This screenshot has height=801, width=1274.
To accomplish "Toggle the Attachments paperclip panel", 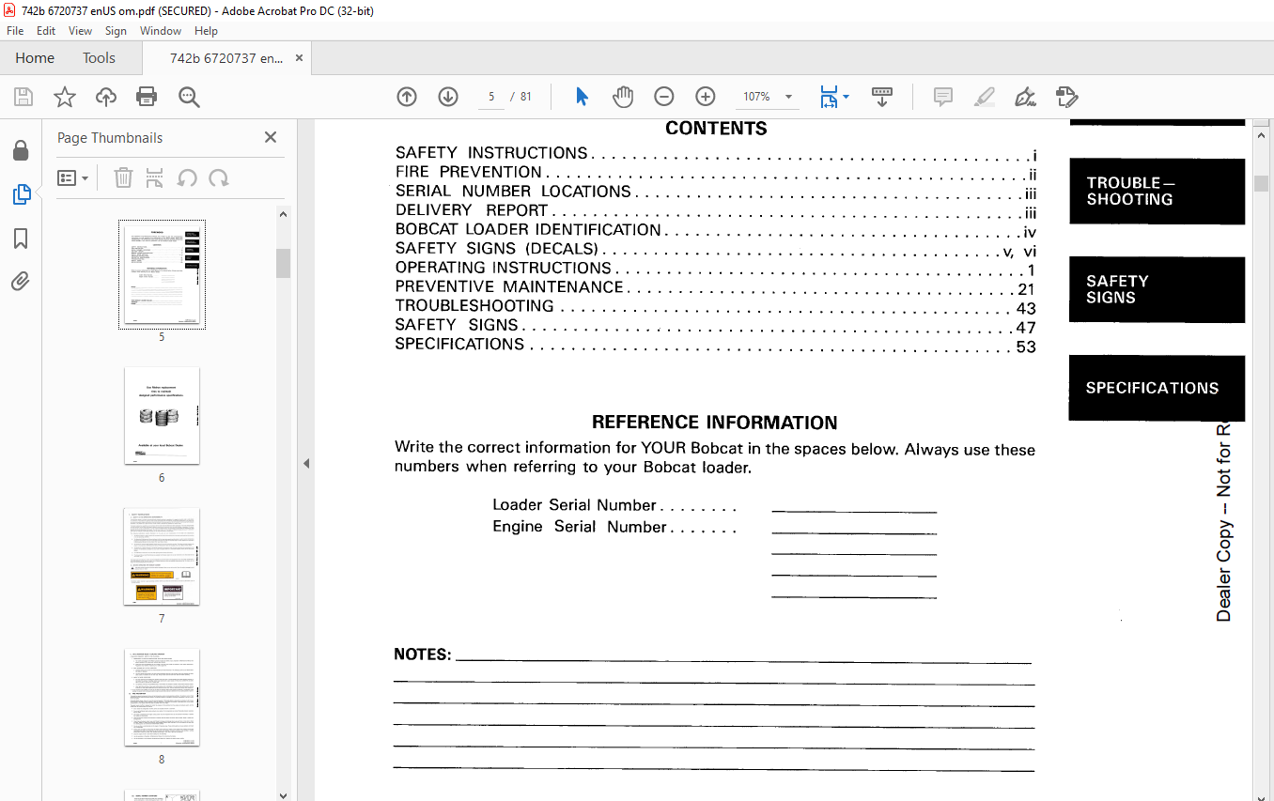I will [x=21, y=282].
